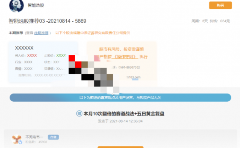Click the 粉丝数: 45908 count

tap(36, 142)
